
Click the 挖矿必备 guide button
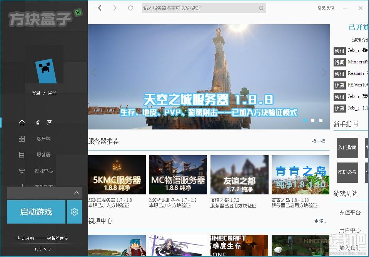(347, 172)
